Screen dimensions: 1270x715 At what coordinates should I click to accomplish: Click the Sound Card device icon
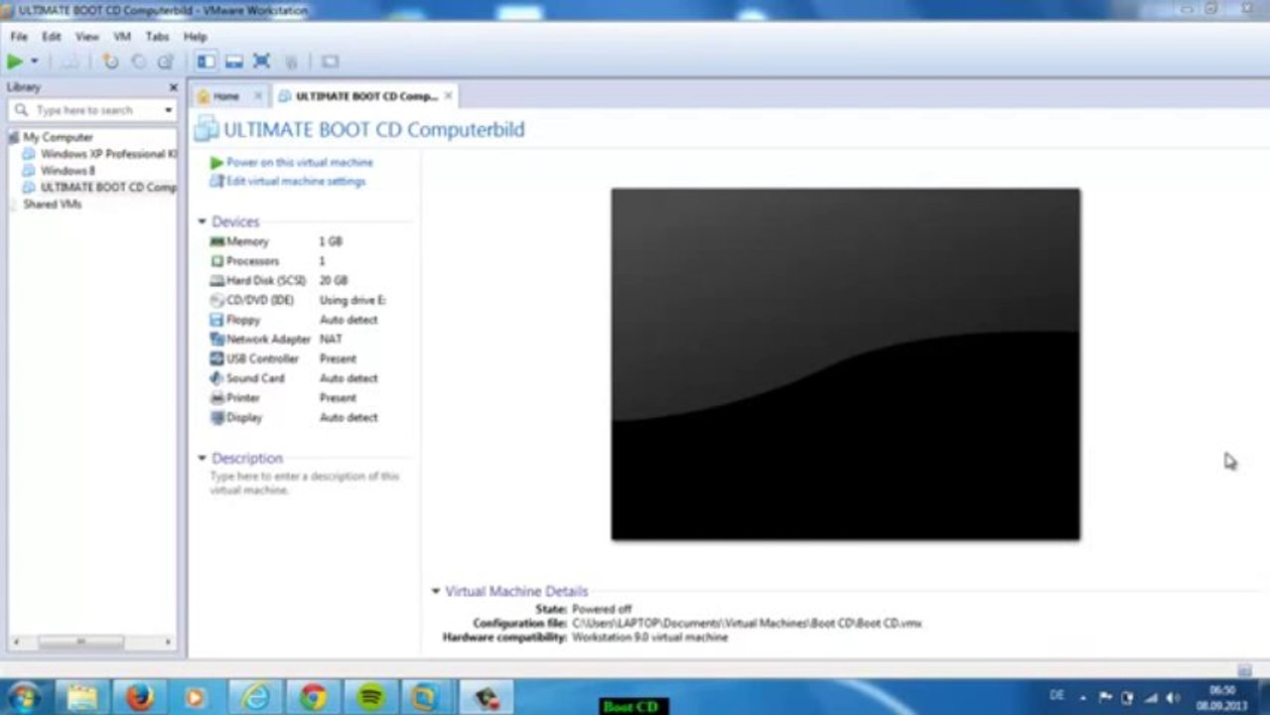pyautogui.click(x=217, y=378)
